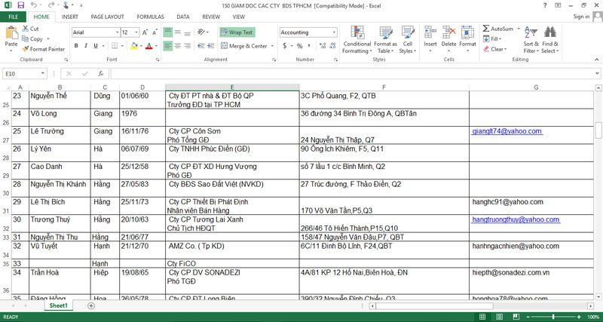The height and width of the screenshot is (322, 603).
Task: Apply Accounting number format dollar icon
Action: click(285, 46)
